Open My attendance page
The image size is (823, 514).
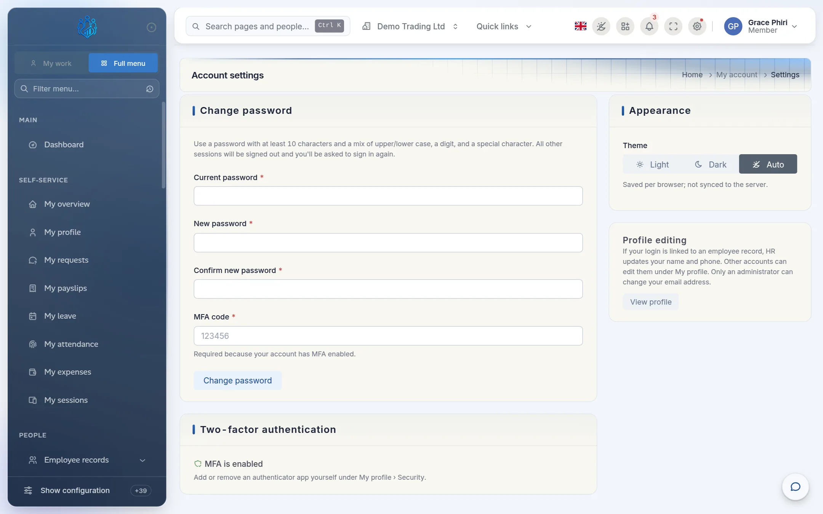tap(87, 344)
